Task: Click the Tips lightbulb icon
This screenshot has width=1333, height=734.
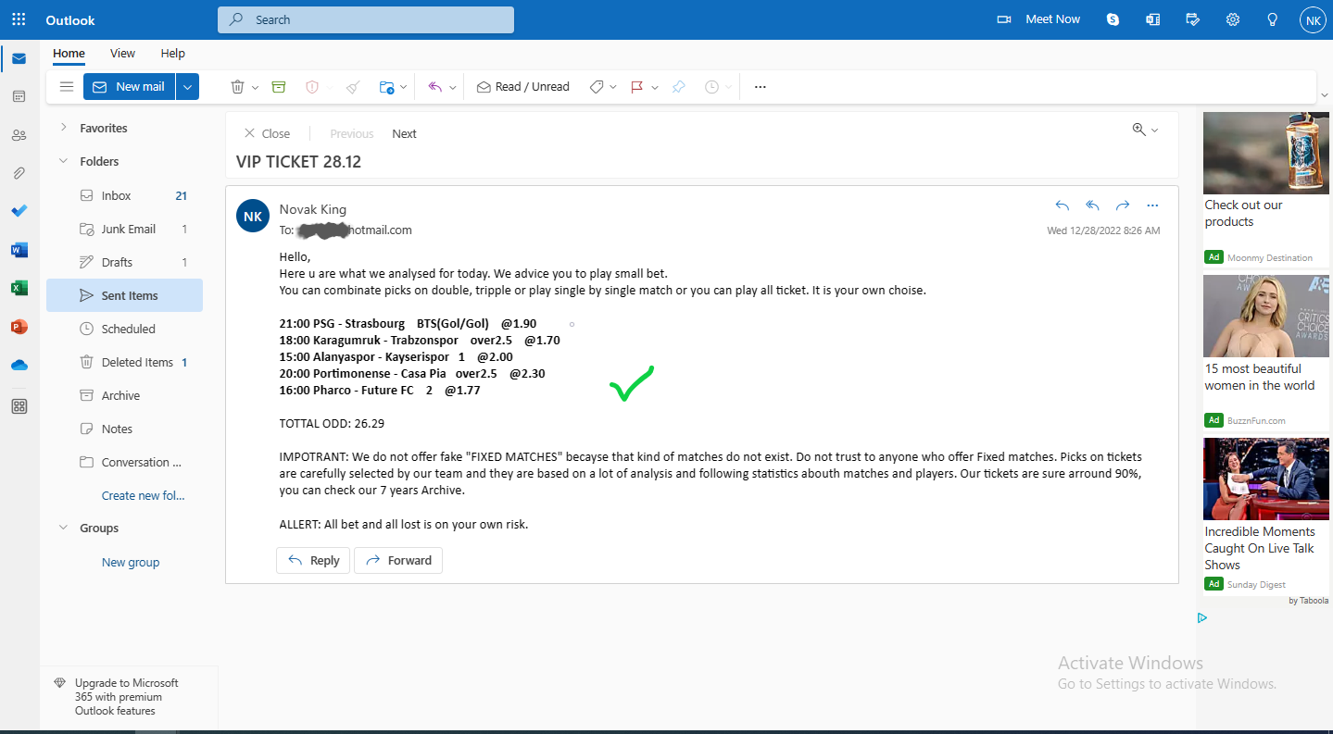Action: pyautogui.click(x=1273, y=19)
